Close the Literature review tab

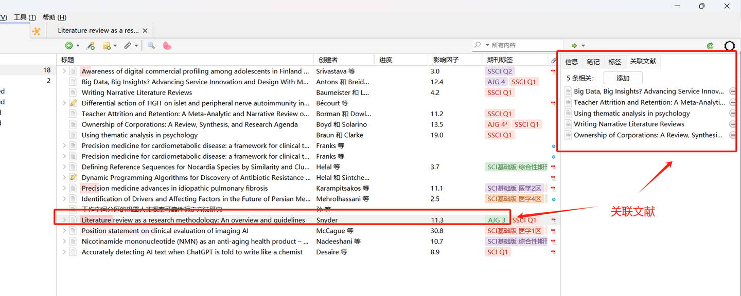(145, 31)
